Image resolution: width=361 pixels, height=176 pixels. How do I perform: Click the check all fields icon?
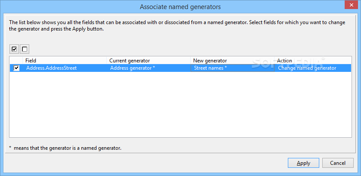(x=15, y=49)
